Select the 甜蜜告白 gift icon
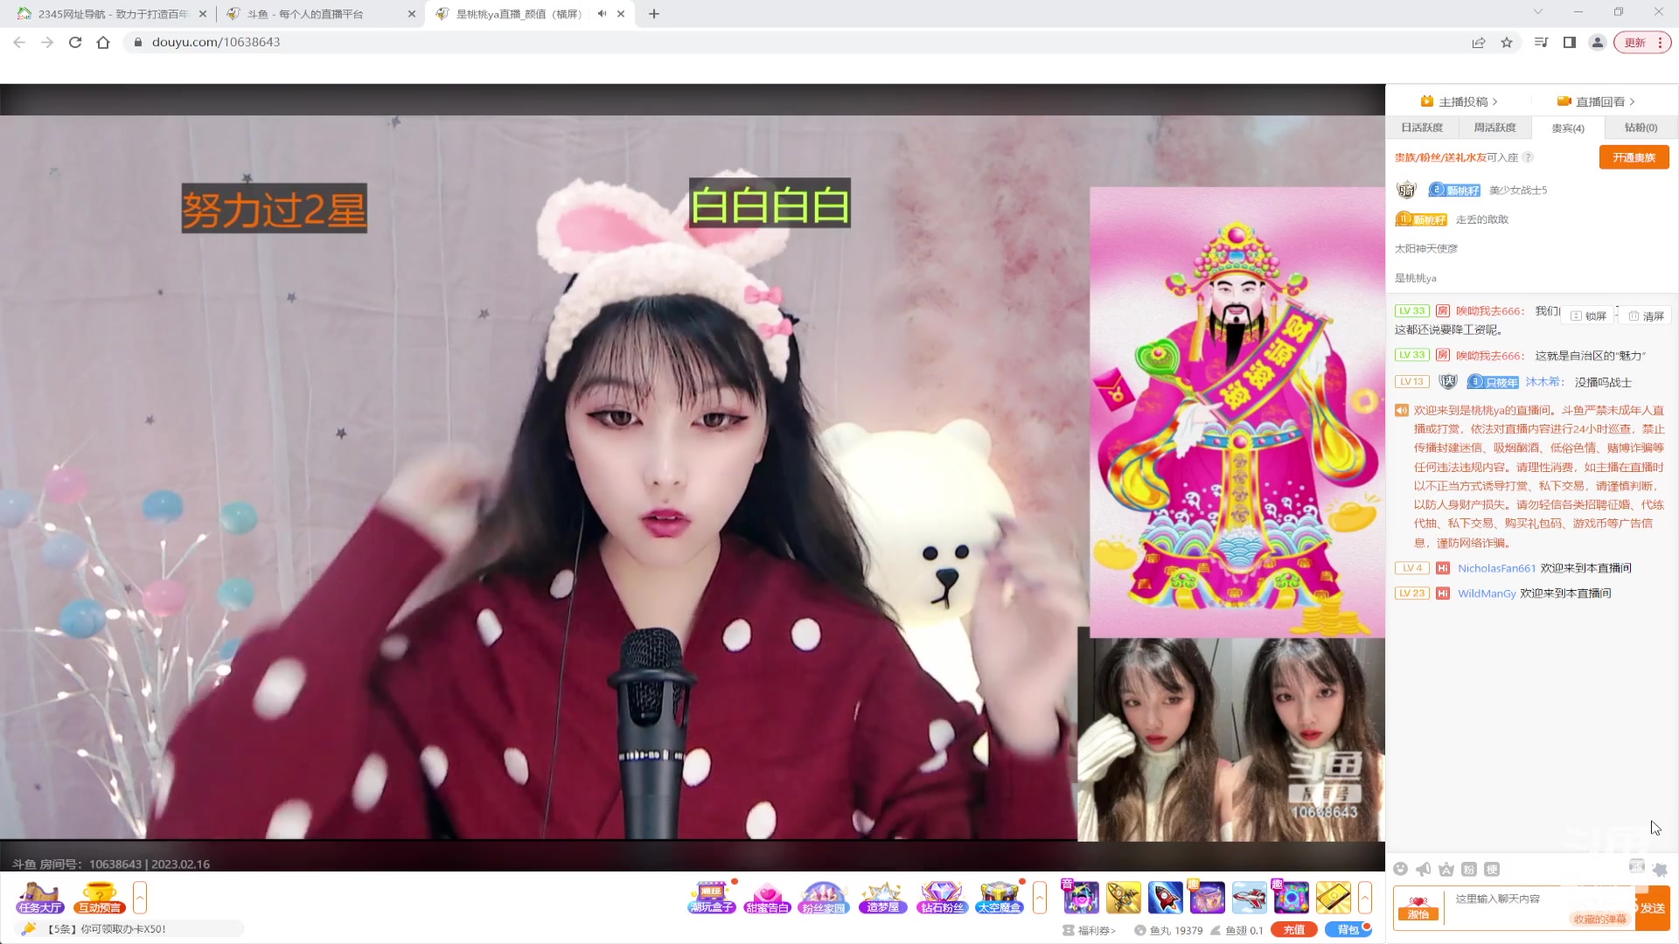 768,896
